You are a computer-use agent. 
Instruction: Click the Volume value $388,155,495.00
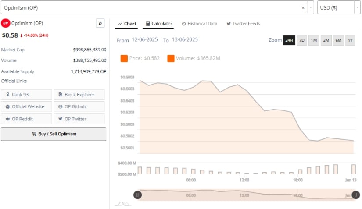coord(90,60)
